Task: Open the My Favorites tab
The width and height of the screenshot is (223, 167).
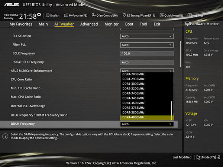Action: (21, 24)
